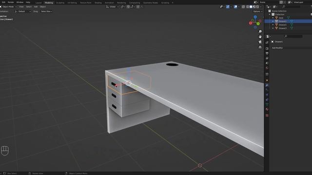Viewport: 312px width, 175px height.
Task: Click the green Y axis on navigation gizmo
Action: (x=258, y=24)
